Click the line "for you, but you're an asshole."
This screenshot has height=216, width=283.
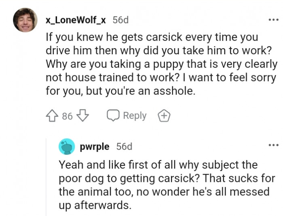pos(120,91)
